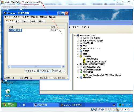Select the 电池 battery icon
Image resolution: width=134 pixels, height=112 pixels.
tap(81, 46)
